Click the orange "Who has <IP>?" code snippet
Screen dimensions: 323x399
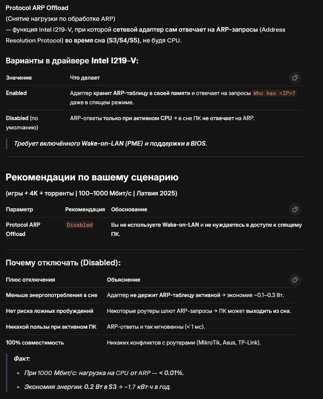[x=275, y=93]
